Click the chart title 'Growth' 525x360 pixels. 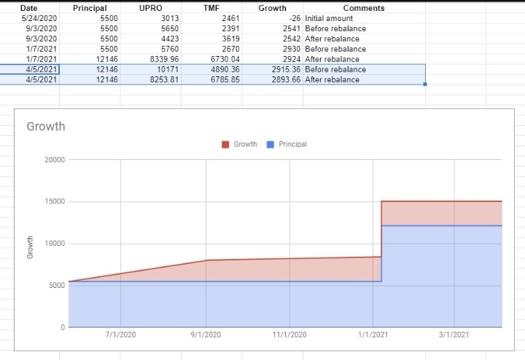pyautogui.click(x=46, y=127)
